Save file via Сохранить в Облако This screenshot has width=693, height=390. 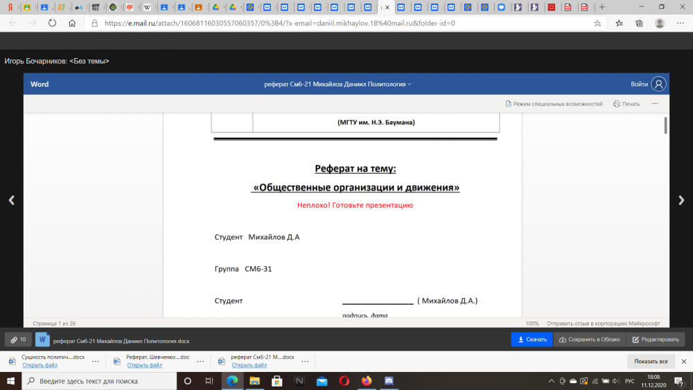pos(589,340)
